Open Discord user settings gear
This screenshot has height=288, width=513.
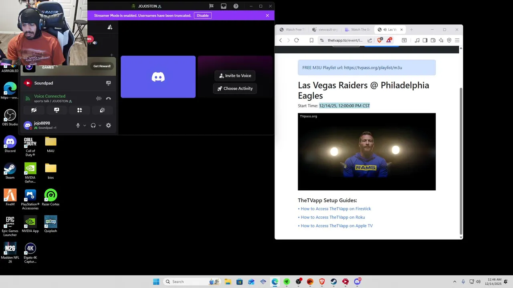(108, 125)
